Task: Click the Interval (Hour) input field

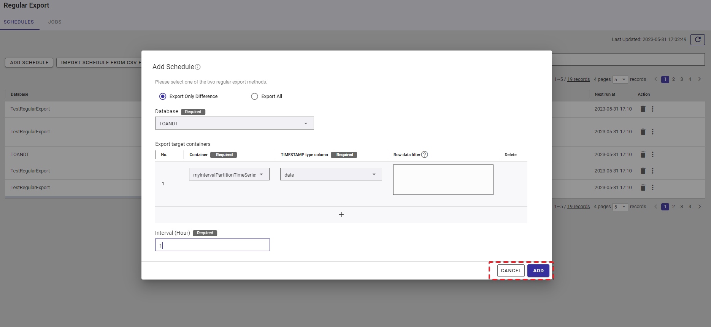Action: (x=212, y=245)
